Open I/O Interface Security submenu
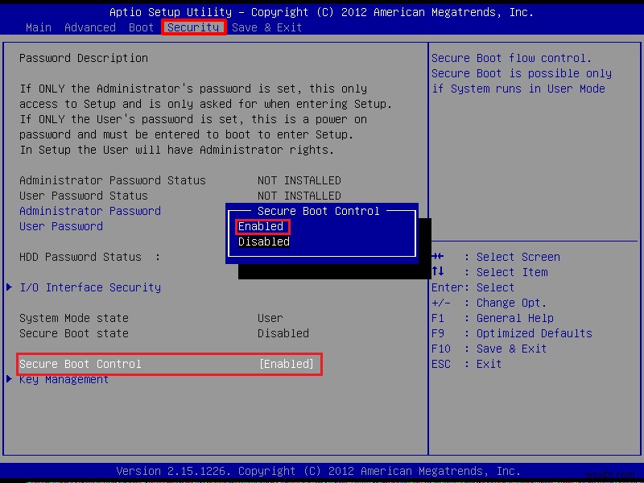The image size is (644, 483). pos(90,287)
